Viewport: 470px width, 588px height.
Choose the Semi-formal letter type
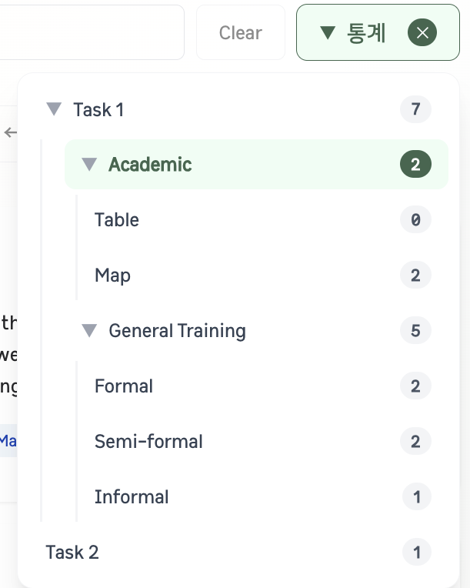[x=262, y=441]
